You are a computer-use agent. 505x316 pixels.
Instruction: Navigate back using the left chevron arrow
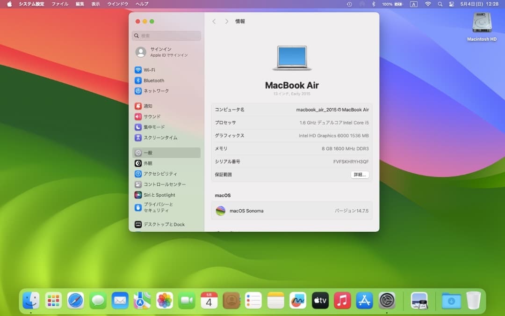point(215,21)
